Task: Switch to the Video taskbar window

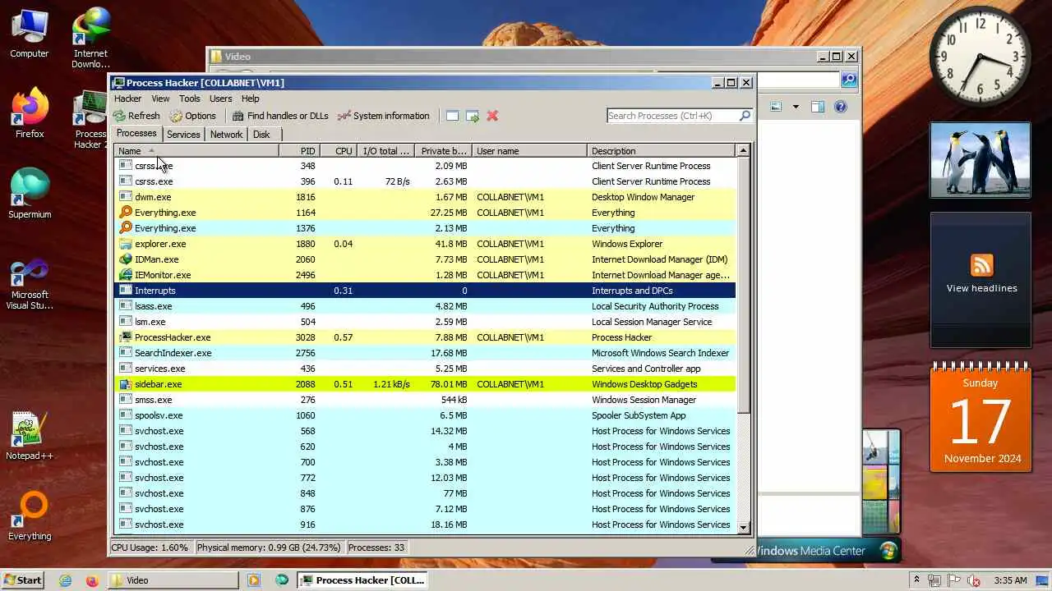Action: [173, 580]
